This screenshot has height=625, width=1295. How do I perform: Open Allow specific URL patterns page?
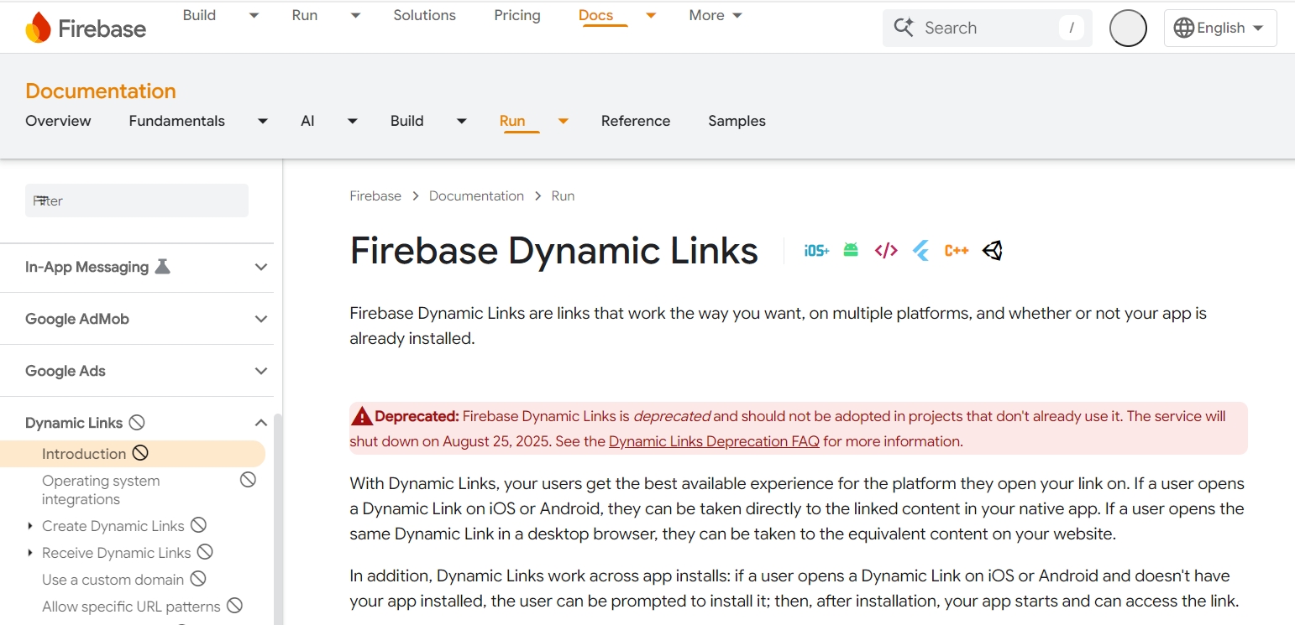tap(131, 607)
